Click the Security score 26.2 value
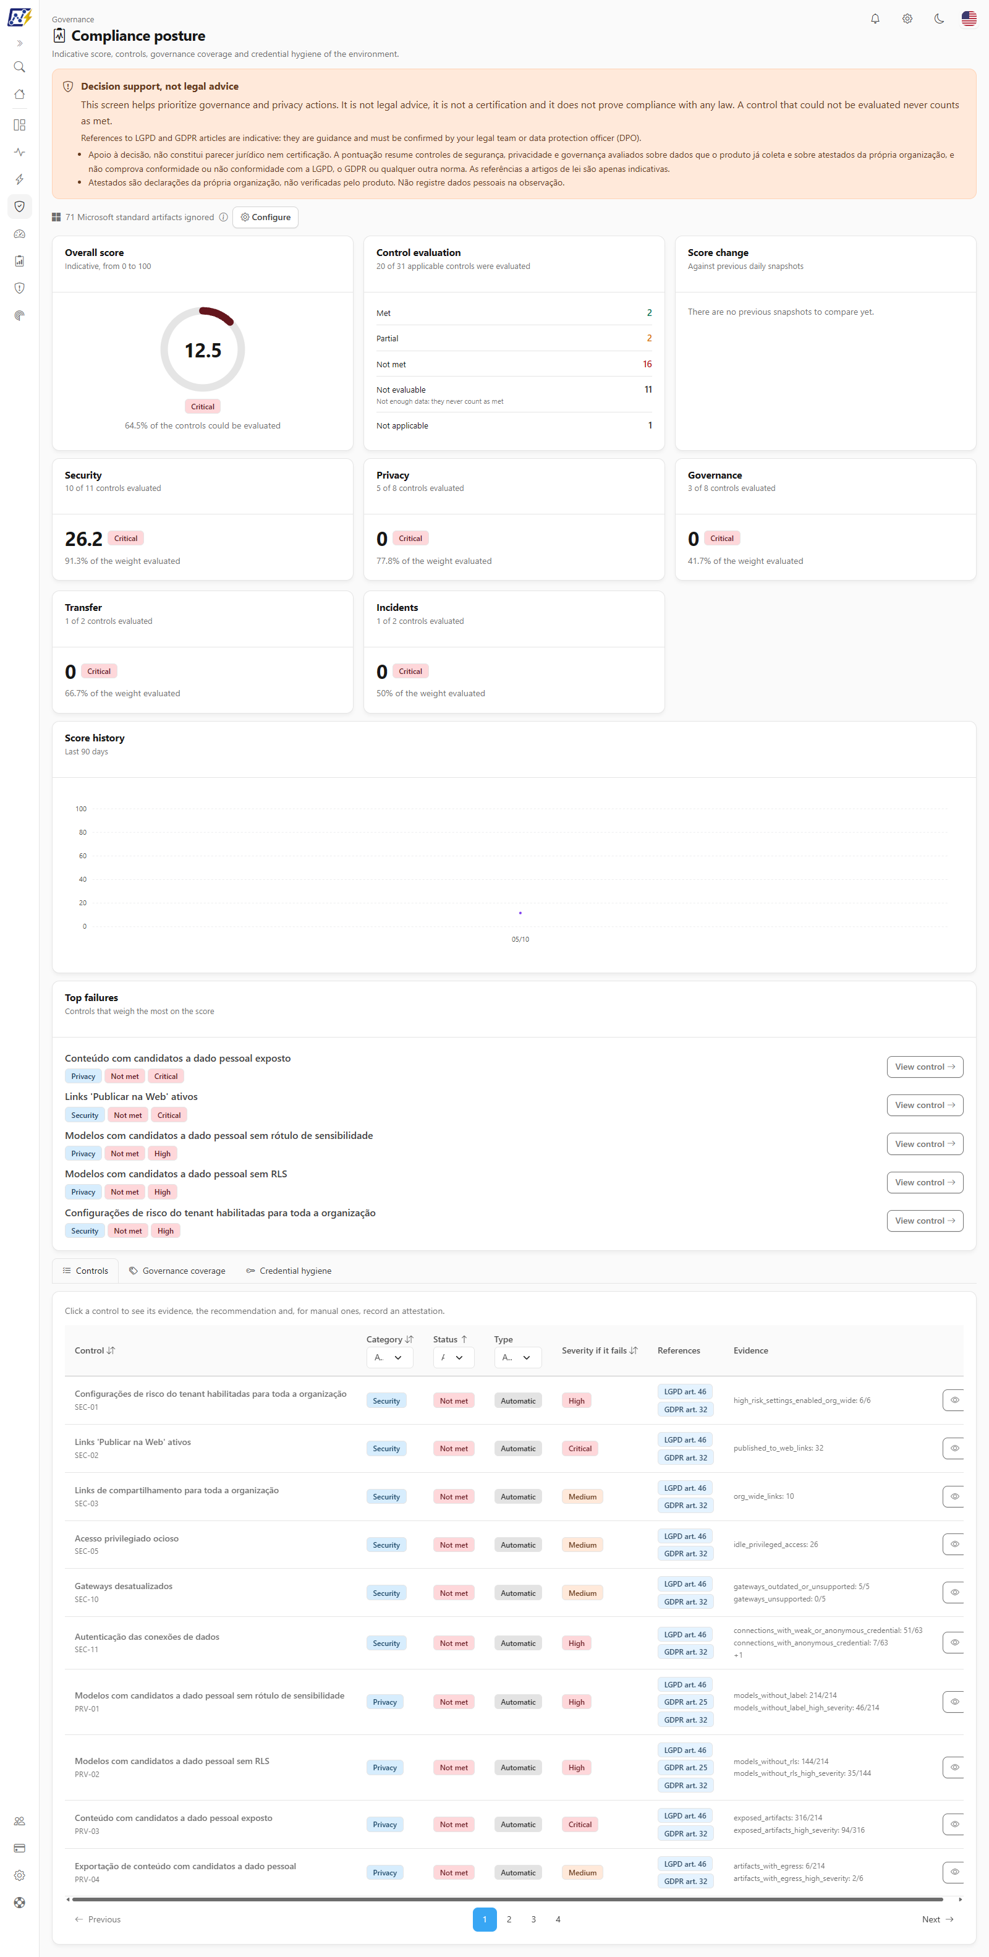 click(x=83, y=539)
